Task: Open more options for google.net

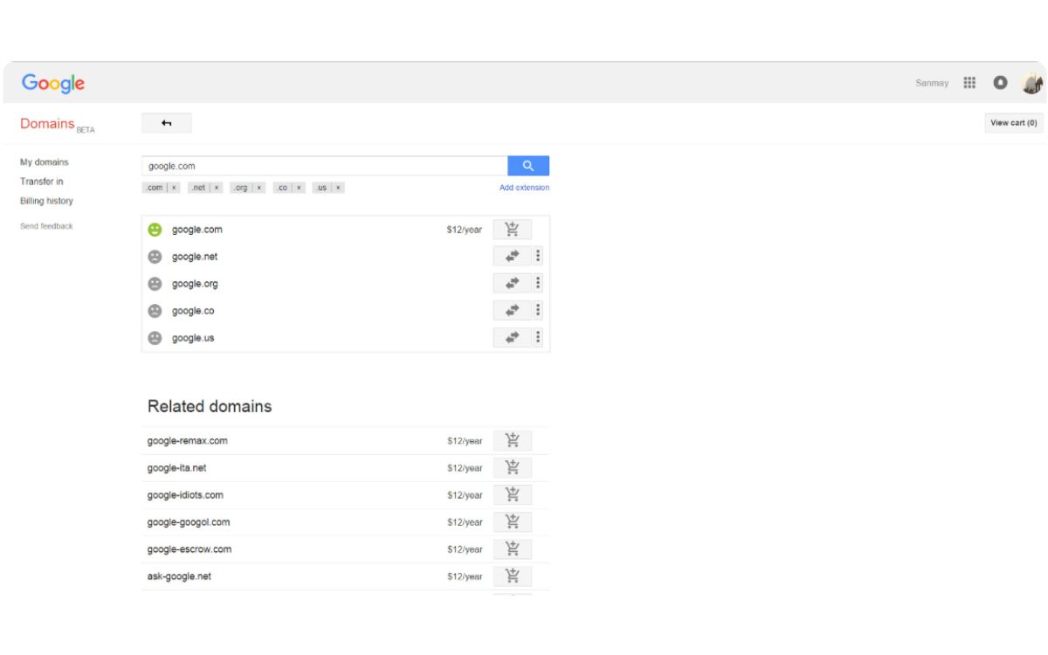Action: coord(538,257)
